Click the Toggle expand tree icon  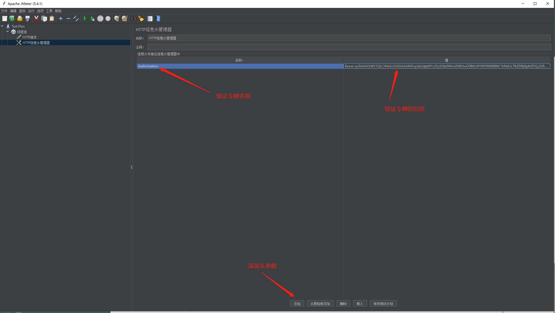point(76,19)
